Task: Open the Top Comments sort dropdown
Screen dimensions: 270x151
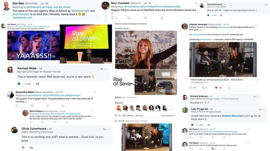Action: click(x=168, y=116)
